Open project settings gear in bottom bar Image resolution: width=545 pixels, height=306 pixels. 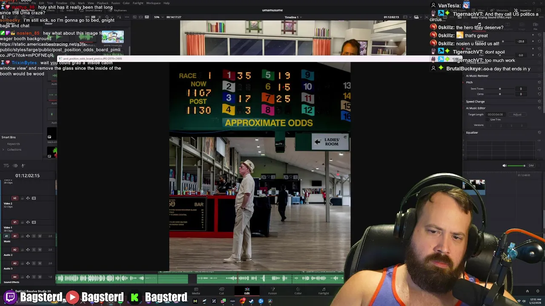[537, 291]
